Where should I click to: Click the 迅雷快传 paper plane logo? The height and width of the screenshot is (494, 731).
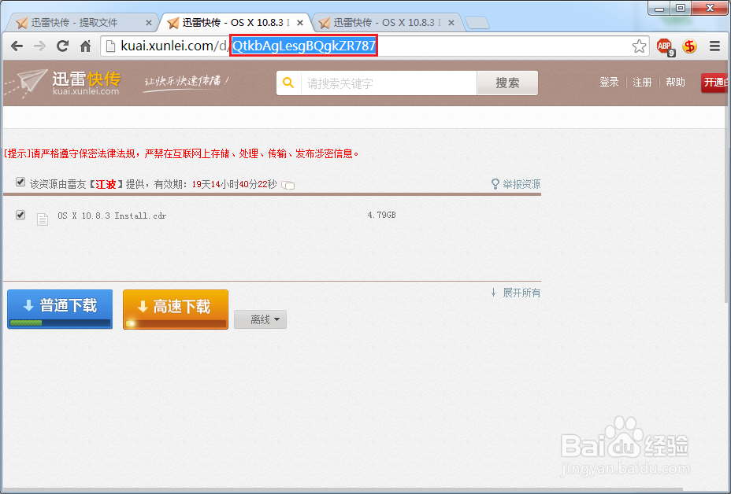[x=63, y=83]
